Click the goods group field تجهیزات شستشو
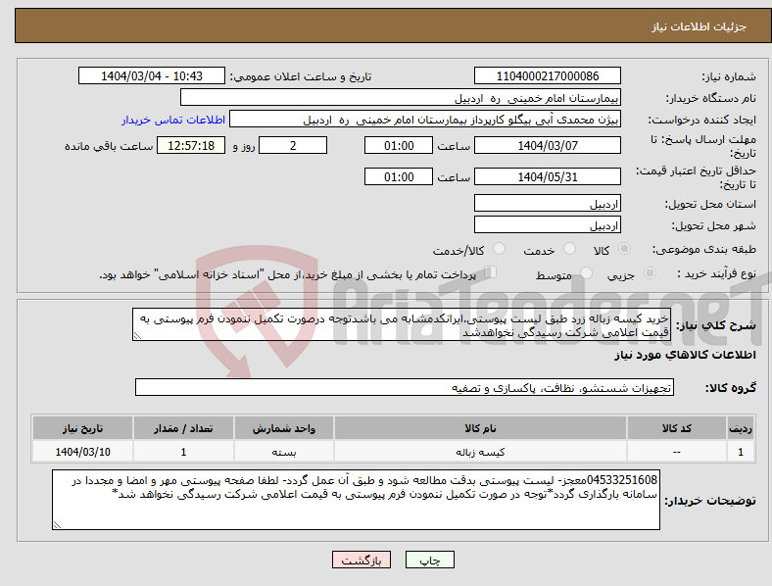The width and height of the screenshot is (772, 586). 405,387
